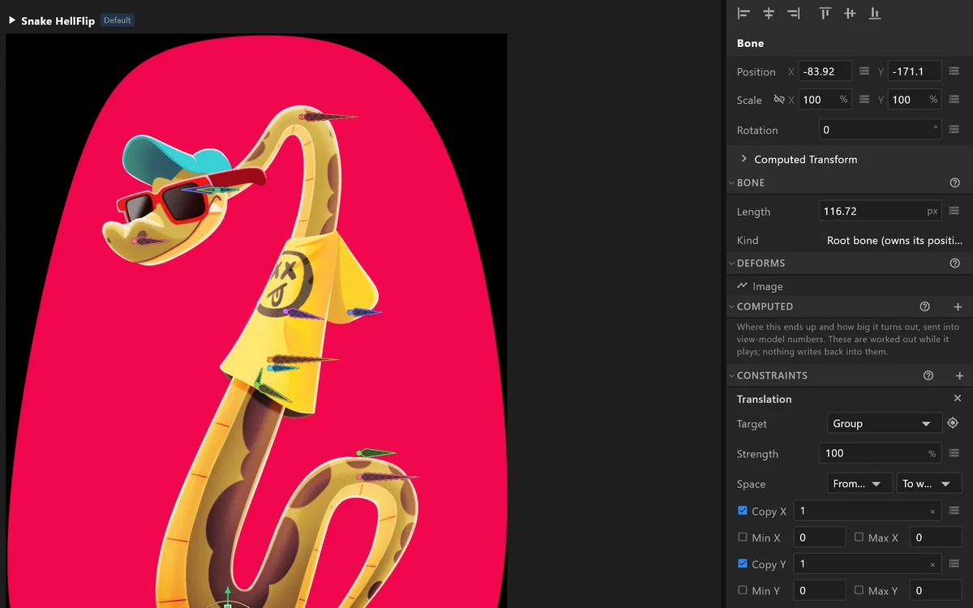Screen dimensions: 973x608
Task: Click the Default badge beside artboard name
Action: (x=118, y=20)
